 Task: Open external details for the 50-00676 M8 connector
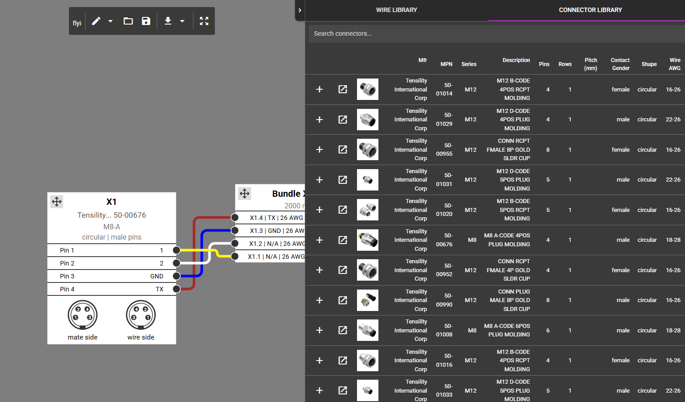(342, 240)
